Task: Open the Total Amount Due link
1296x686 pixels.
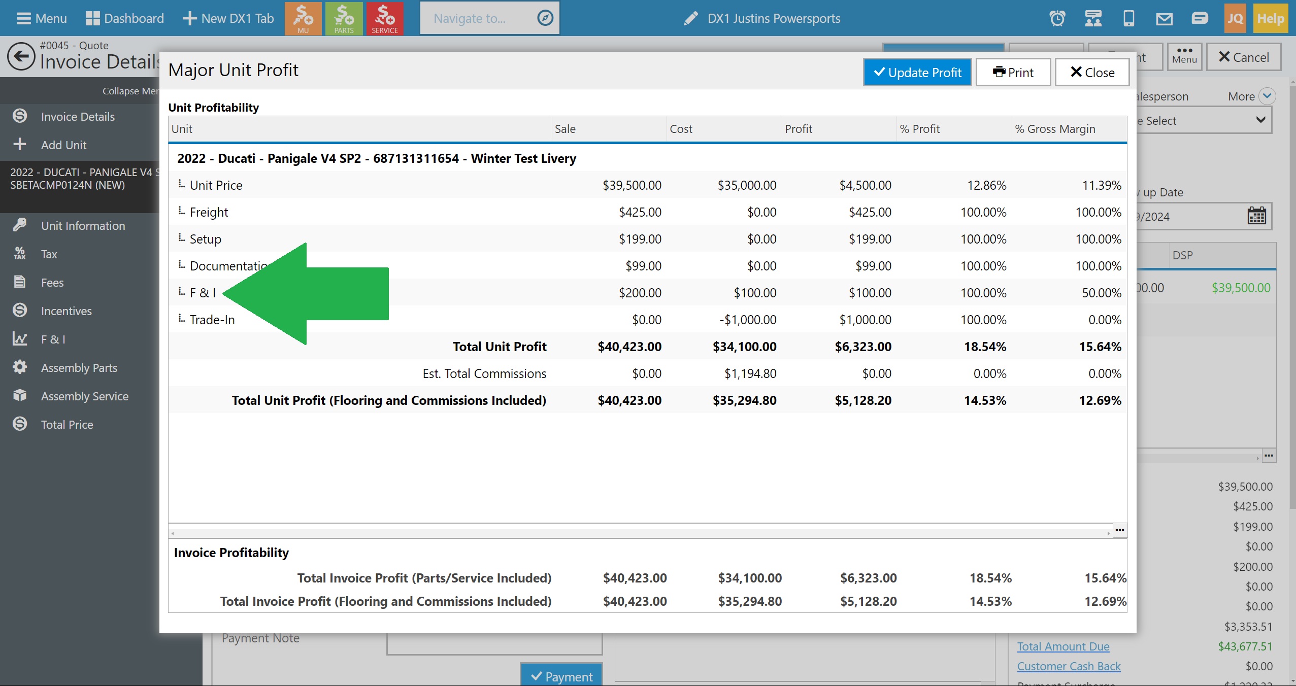Action: pyautogui.click(x=1063, y=646)
